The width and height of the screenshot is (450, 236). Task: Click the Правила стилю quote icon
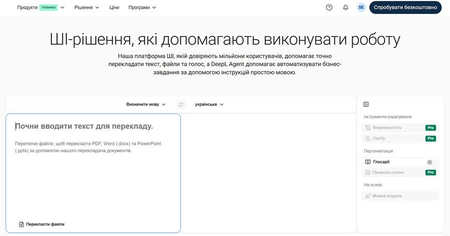(x=368, y=173)
